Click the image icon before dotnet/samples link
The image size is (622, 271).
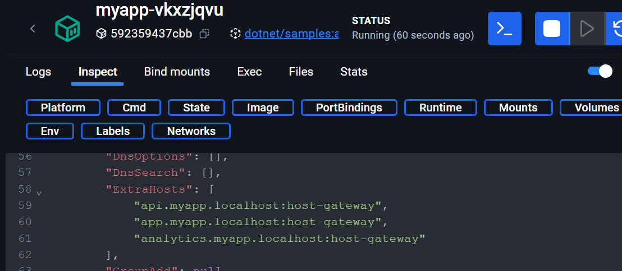tap(235, 34)
